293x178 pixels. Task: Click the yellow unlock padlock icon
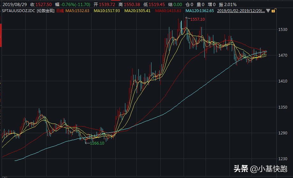pos(274,11)
